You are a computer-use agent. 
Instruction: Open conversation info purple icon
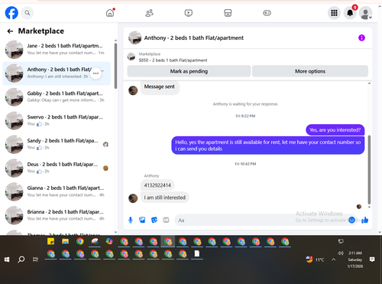click(x=361, y=38)
